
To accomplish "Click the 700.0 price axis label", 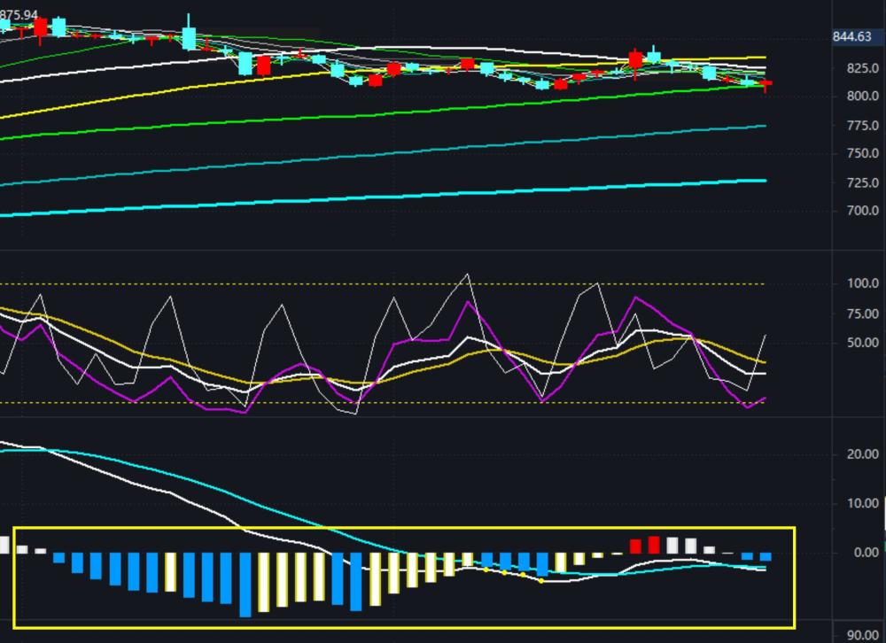I will tap(862, 211).
